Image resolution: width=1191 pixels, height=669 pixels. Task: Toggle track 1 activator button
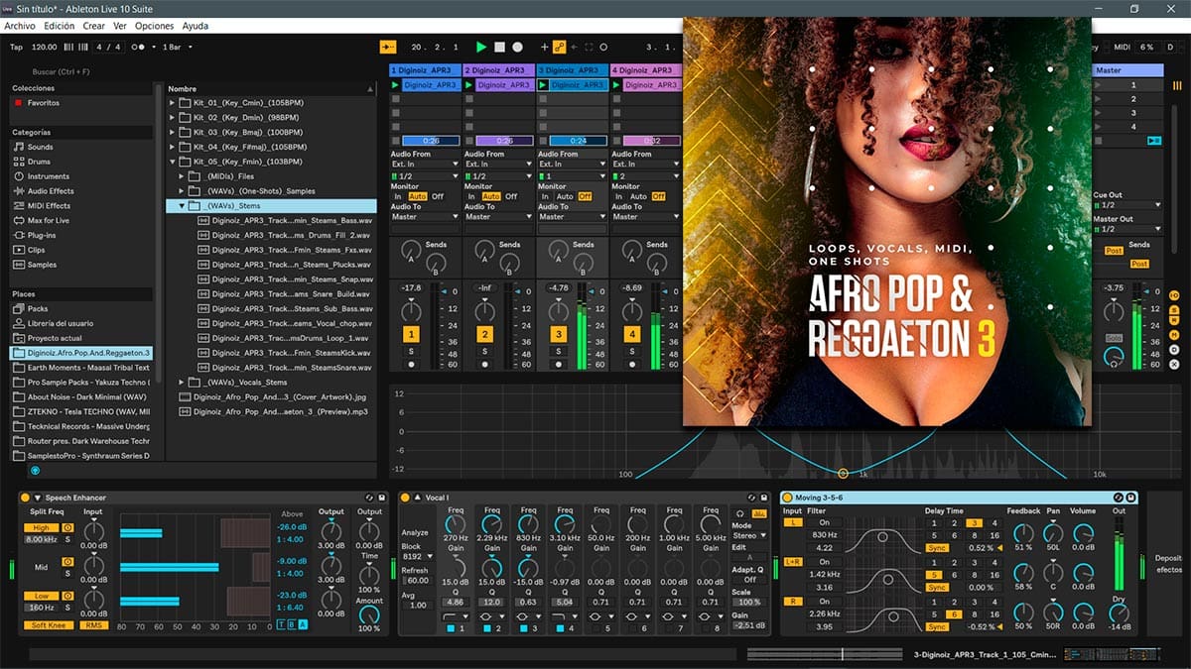(411, 335)
